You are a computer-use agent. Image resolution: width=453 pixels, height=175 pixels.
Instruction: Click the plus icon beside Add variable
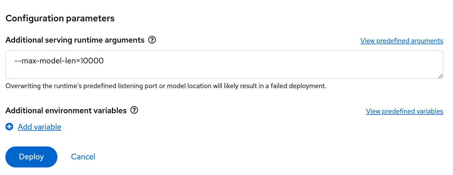pos(9,127)
